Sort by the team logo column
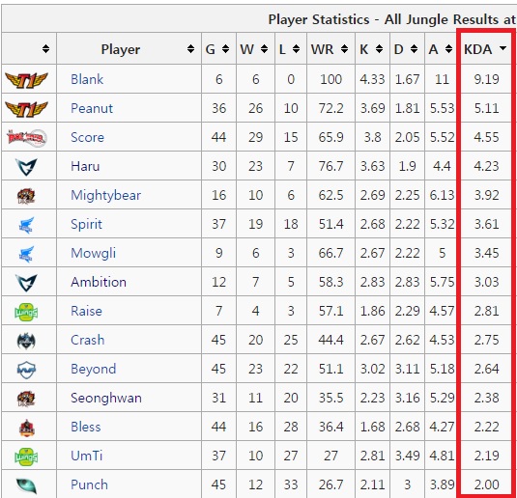 45,49
